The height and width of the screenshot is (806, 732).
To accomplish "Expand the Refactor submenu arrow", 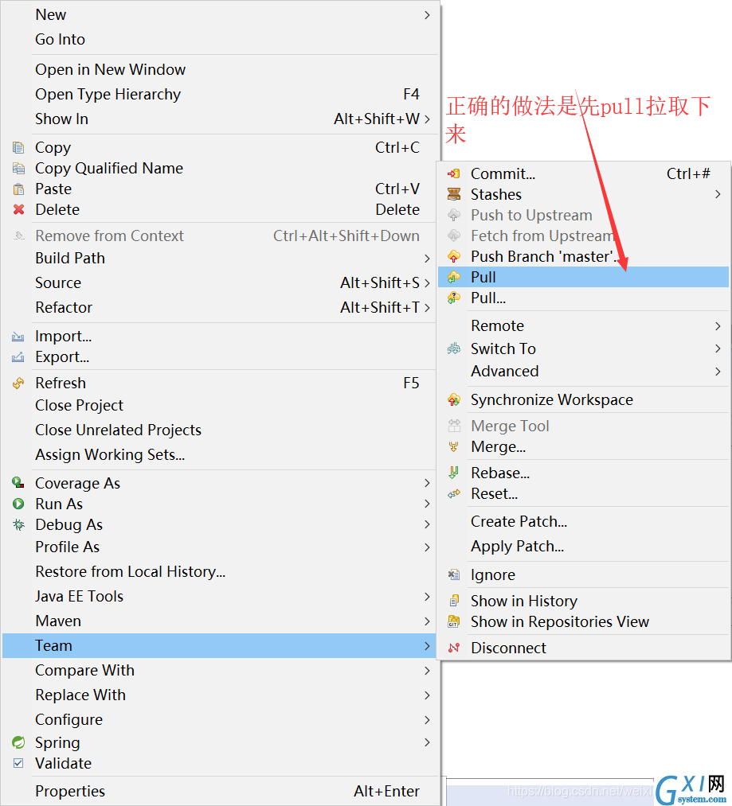I will [x=427, y=307].
